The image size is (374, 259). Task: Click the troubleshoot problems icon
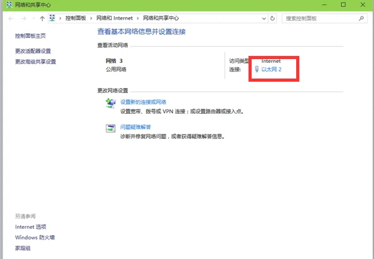tap(110, 128)
